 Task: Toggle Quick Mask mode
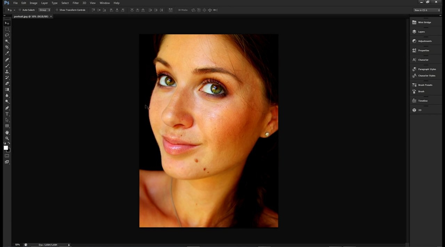7,156
